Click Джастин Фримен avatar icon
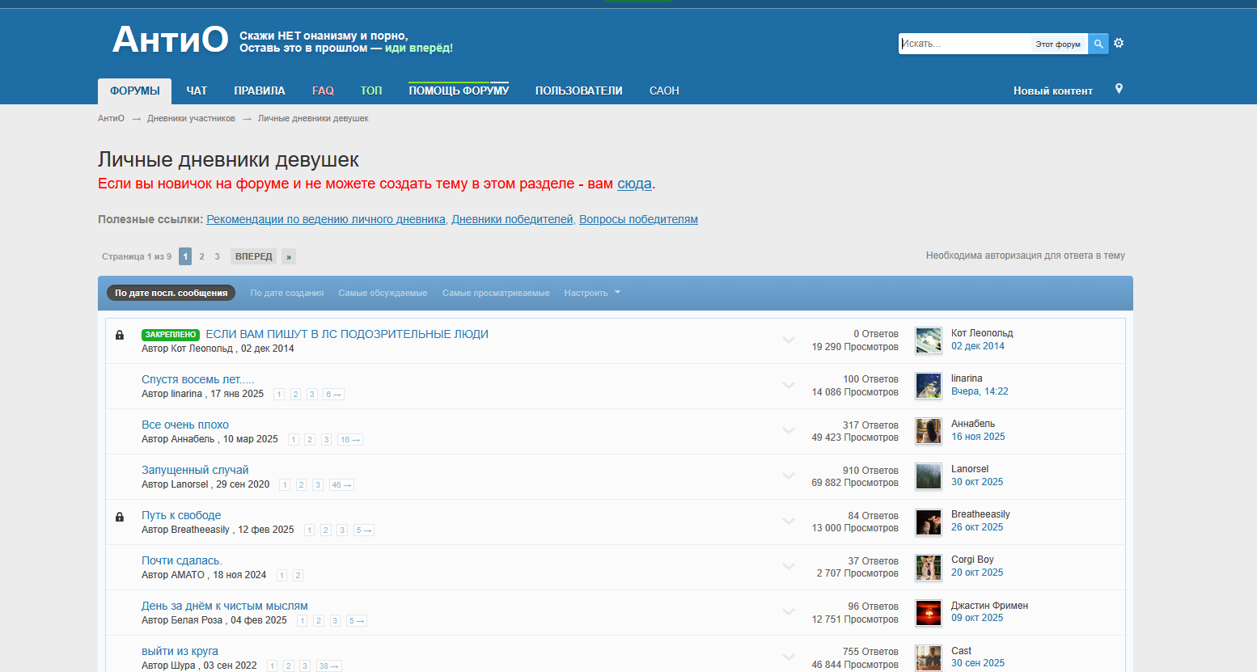This screenshot has width=1257, height=672. 928,612
